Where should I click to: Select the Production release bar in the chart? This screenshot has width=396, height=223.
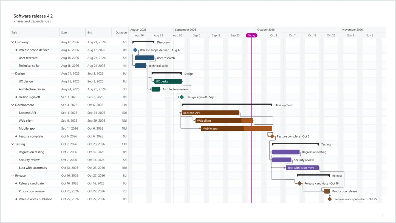tap(327, 191)
